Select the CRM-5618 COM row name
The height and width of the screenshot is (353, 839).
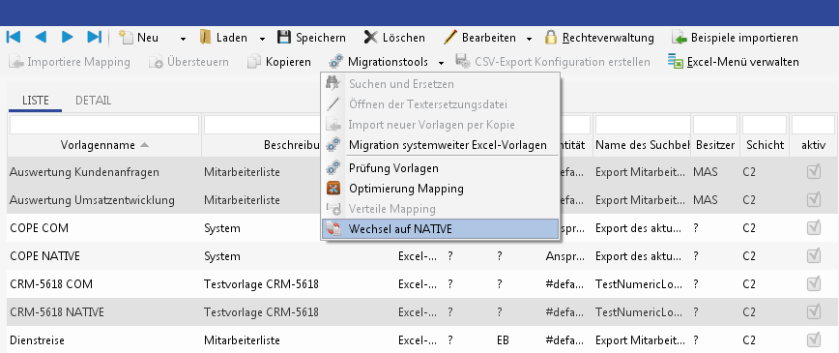51,283
